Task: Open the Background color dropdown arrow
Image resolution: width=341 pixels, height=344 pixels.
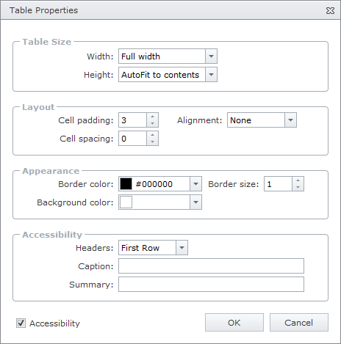Action: 195,202
